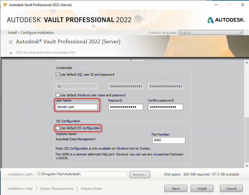Open the Release Notes
The width and height of the screenshot is (249, 195).
(x=91, y=188)
